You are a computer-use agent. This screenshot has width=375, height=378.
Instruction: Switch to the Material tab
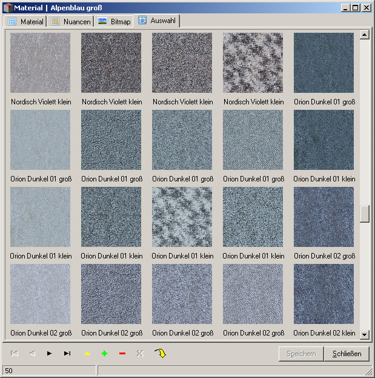(26, 21)
